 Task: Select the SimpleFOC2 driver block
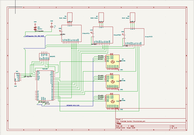click(x=103, y=35)
